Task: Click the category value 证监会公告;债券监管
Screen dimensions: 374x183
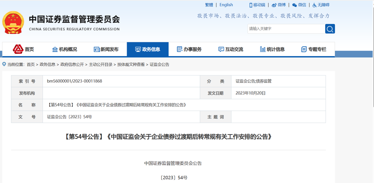Action: (253, 81)
